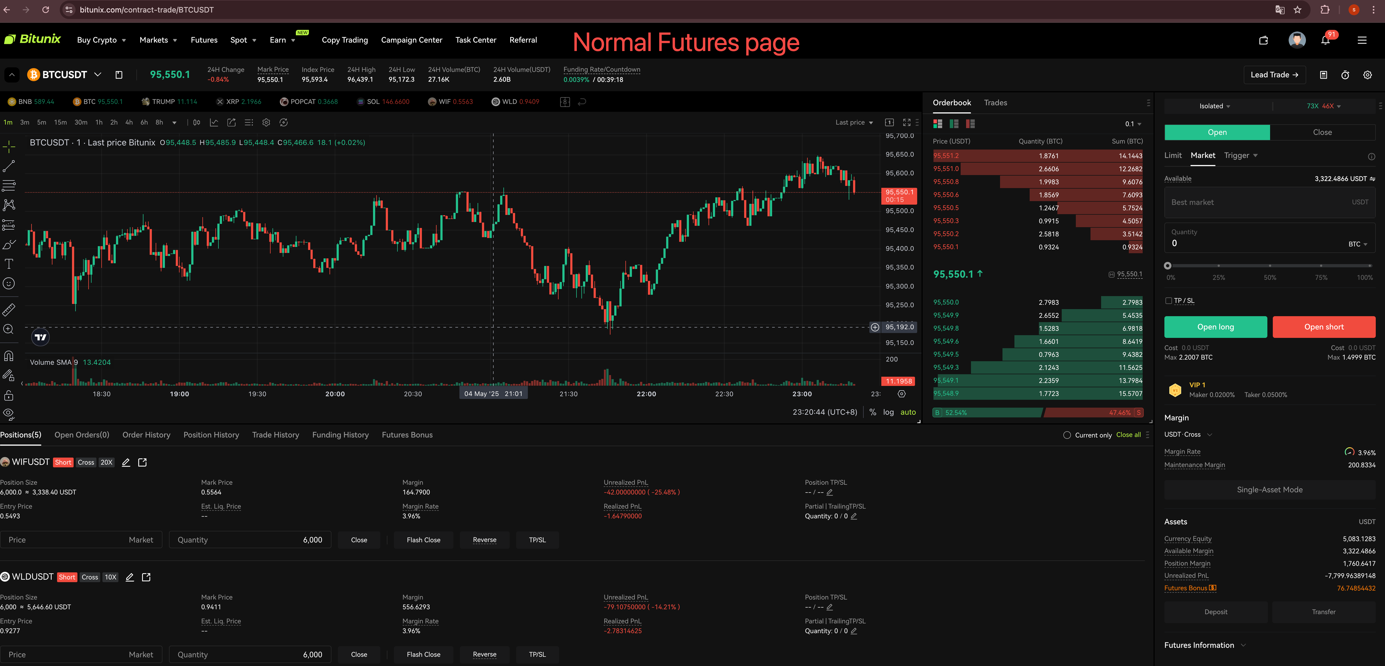
Task: Toggle stay in drawing mode
Action: pyautogui.click(x=9, y=375)
